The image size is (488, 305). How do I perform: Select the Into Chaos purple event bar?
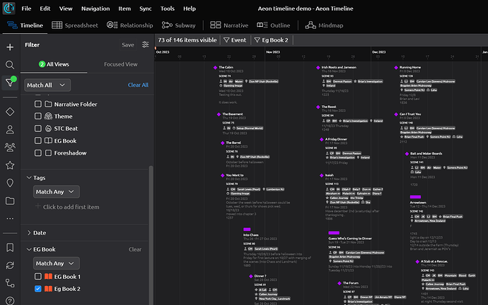(x=247, y=229)
